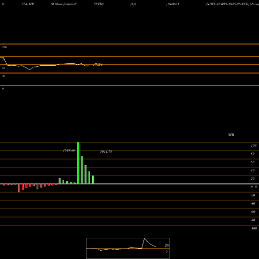Click the MR axis label 60

click(253, 162)
